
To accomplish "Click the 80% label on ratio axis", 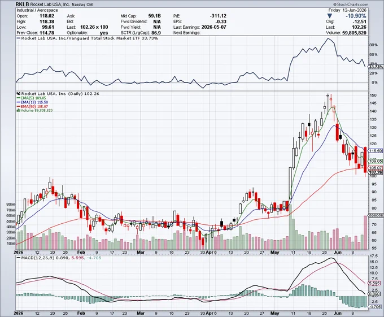I will pos(373,45).
